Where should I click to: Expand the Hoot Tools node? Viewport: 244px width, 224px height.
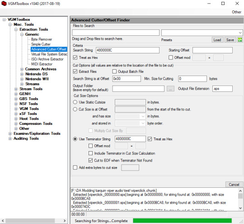[x=16, y=119]
